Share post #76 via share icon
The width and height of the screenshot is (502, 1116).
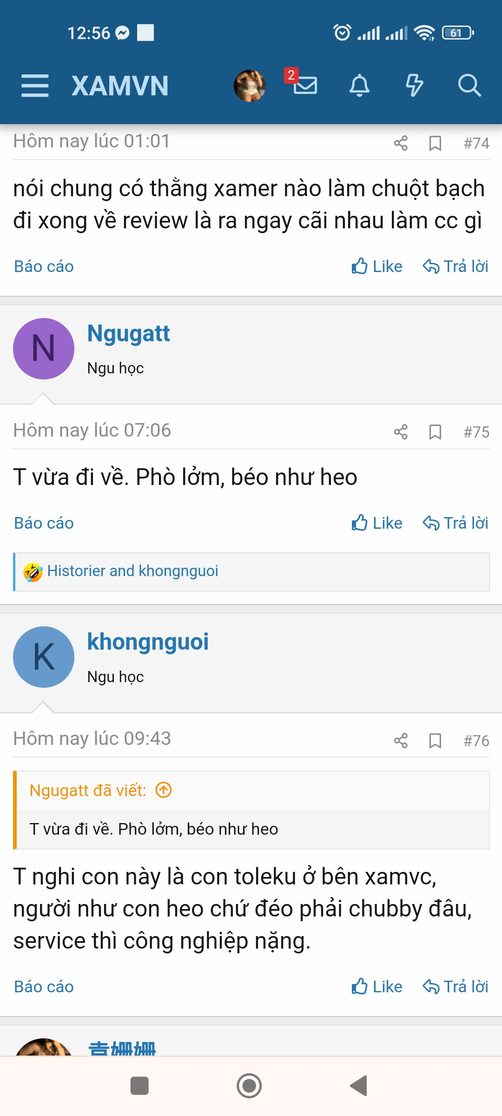401,740
